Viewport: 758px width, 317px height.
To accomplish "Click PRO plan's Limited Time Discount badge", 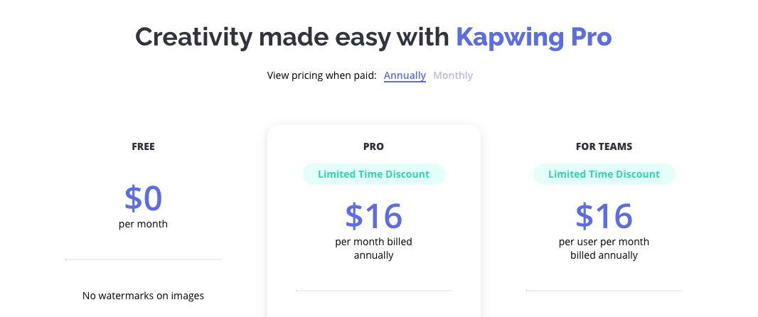I will 373,174.
